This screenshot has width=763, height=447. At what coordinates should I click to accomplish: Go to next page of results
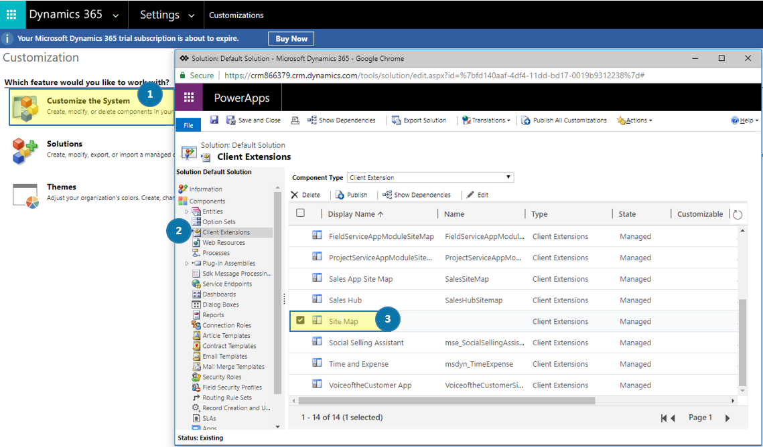point(727,418)
